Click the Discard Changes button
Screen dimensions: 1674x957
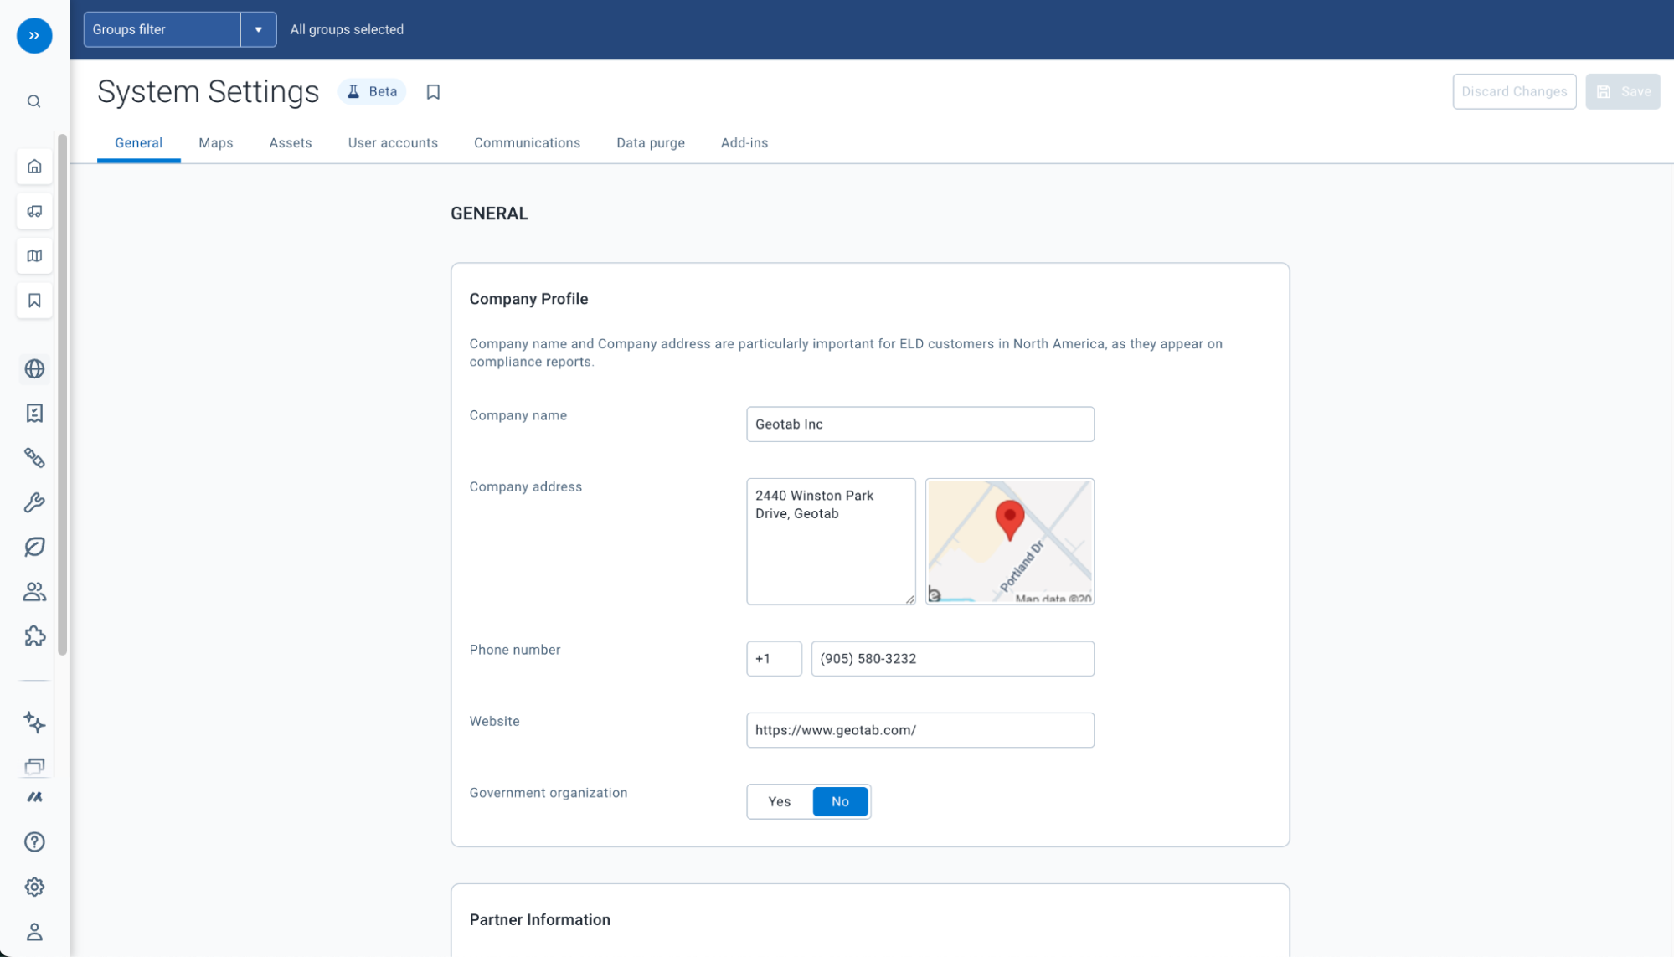[1513, 91]
